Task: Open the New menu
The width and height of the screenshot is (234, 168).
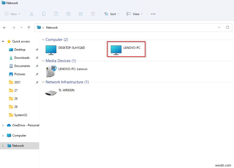Action: pyautogui.click(x=12, y=14)
